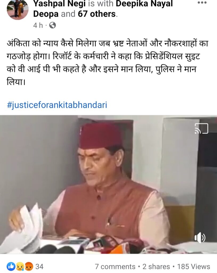The height and width of the screenshot is (273, 217).
Task: Click the sad crying reaction icon
Action: 20,267
